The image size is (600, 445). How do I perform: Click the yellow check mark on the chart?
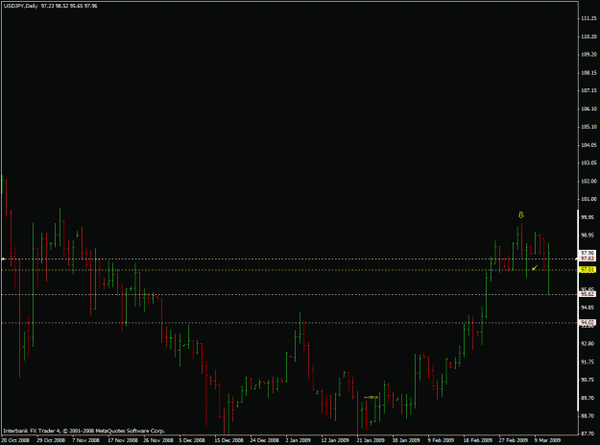point(535,268)
